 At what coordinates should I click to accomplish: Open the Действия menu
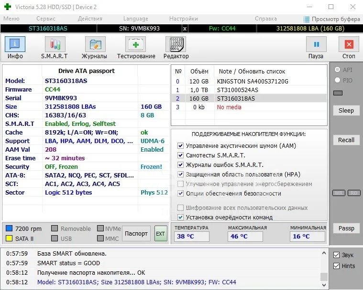pos(90,19)
